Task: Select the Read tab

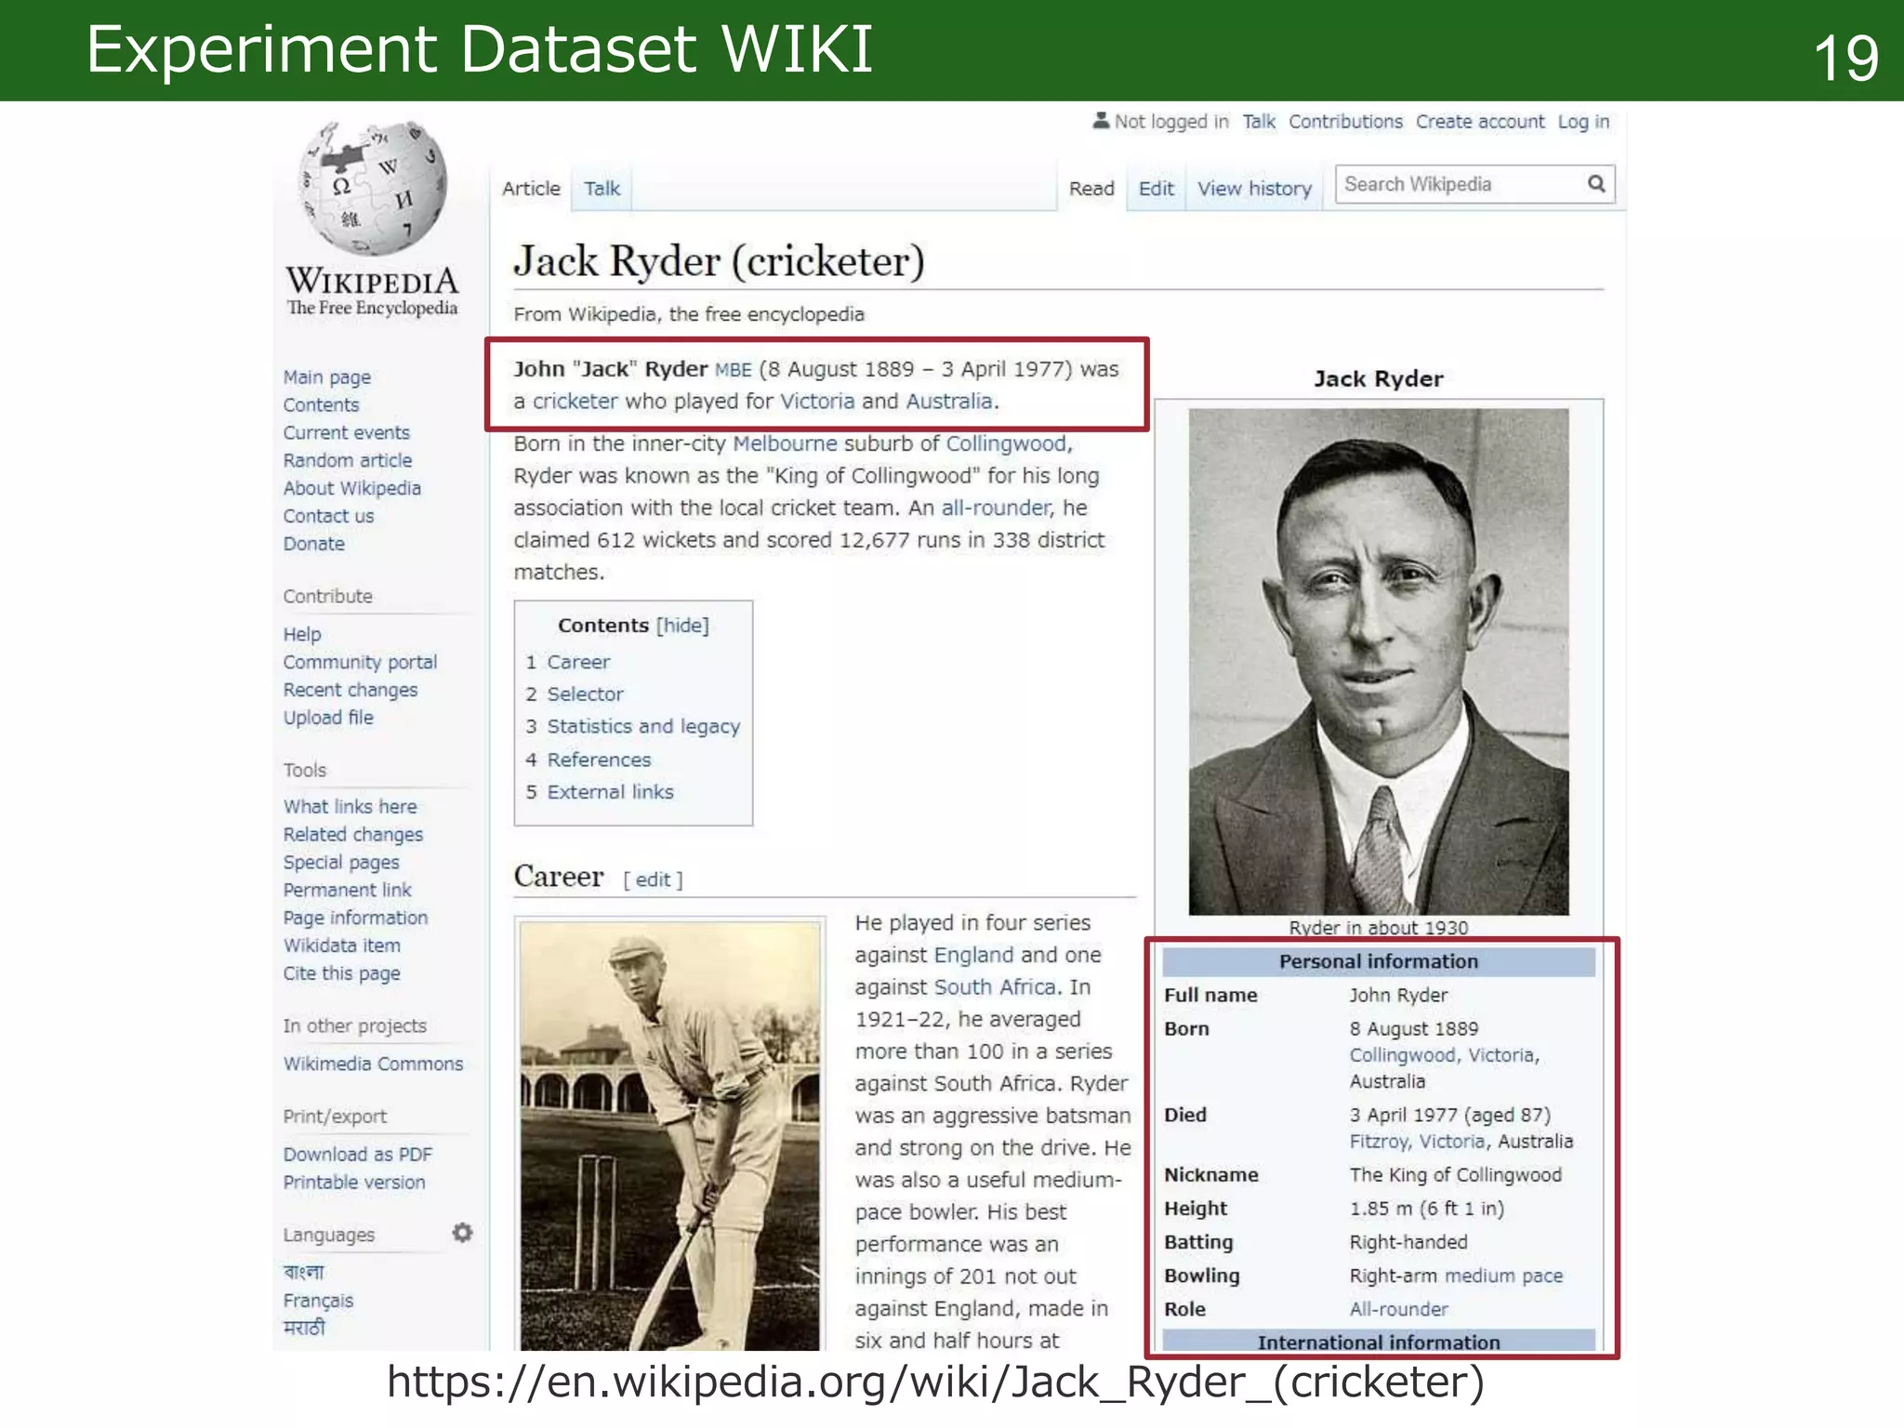Action: point(1091,189)
